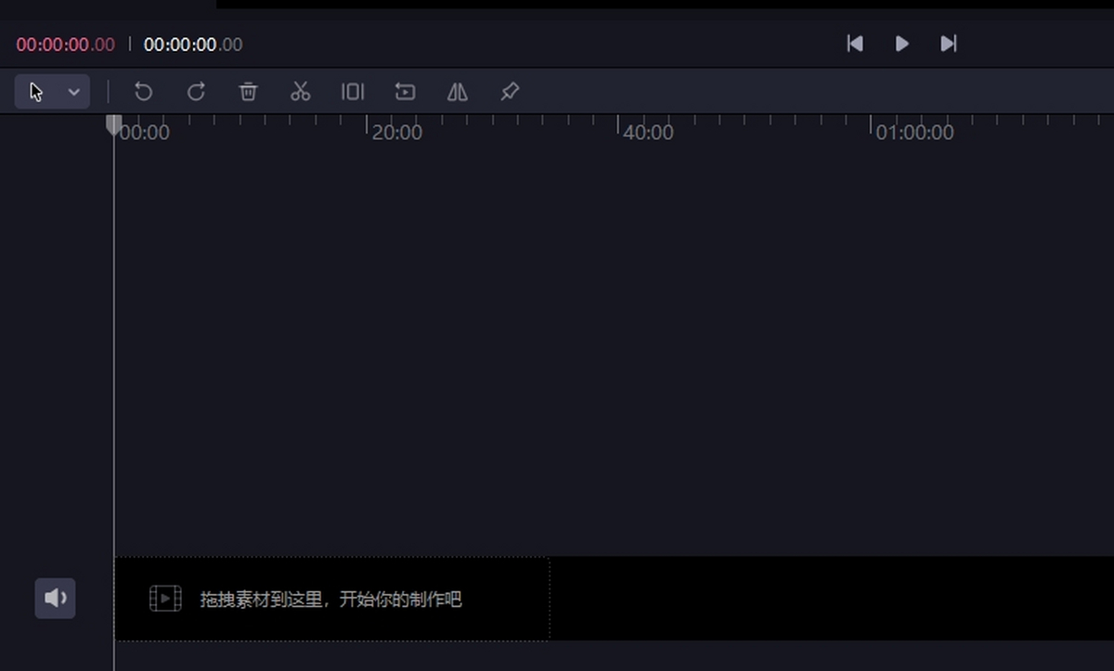Skip to next frame button
1114x671 pixels.
coord(948,44)
